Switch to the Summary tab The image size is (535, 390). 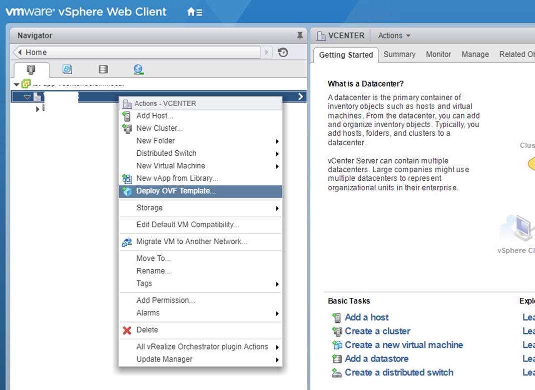coord(399,54)
